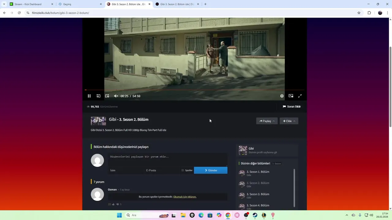Click the taskbar Ara search box

click(148, 215)
